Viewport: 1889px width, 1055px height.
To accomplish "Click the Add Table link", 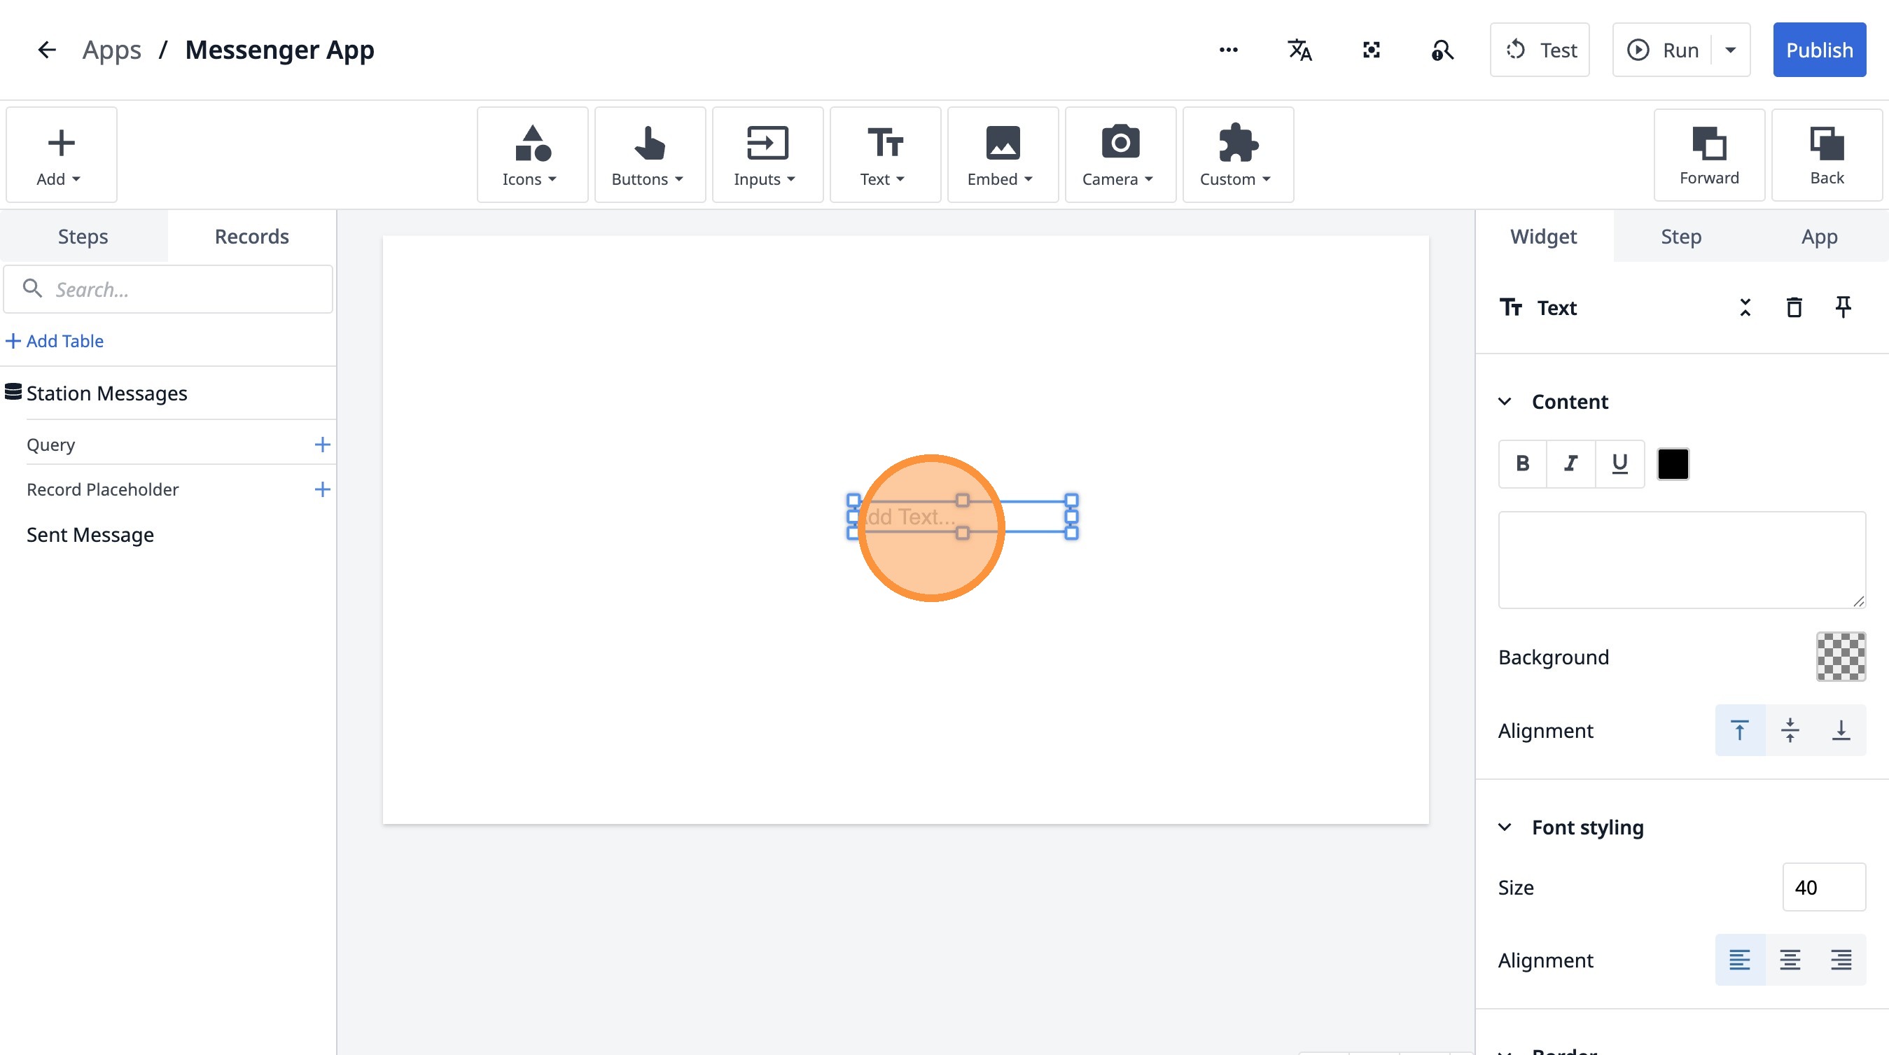I will point(56,341).
